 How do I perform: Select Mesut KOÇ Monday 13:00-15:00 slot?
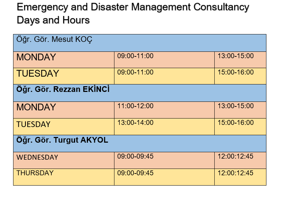coord(236,56)
